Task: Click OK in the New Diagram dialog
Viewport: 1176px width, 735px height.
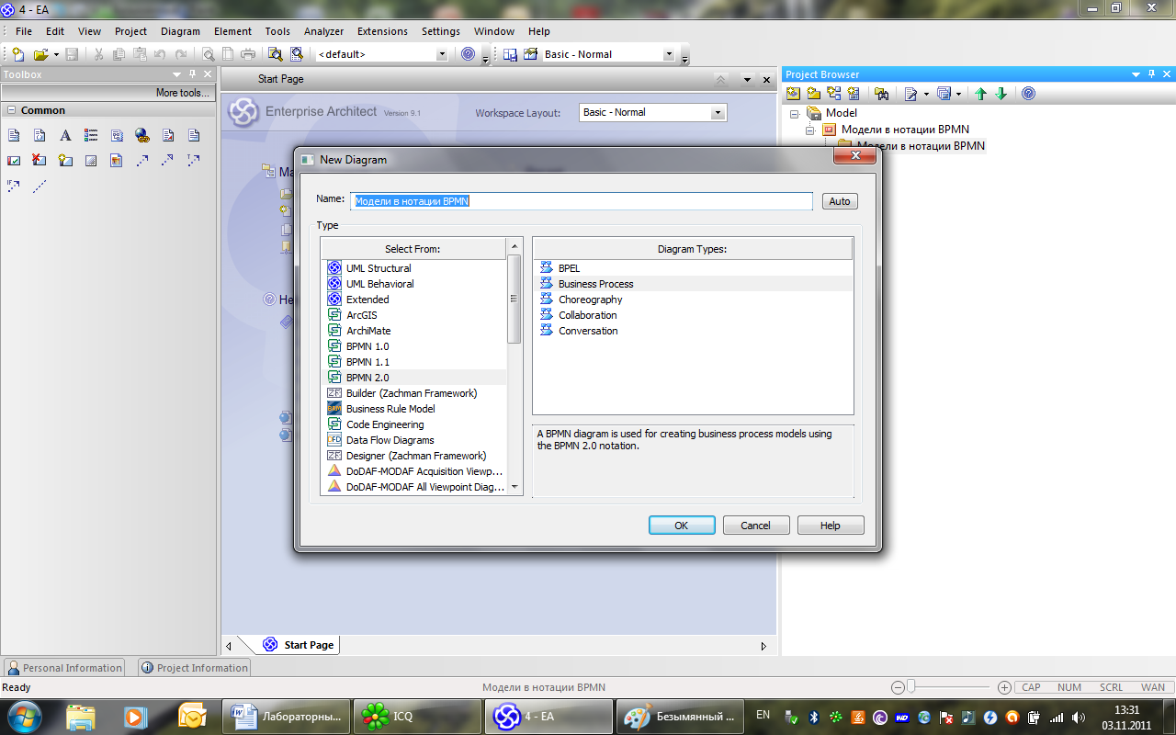Action: (x=682, y=526)
